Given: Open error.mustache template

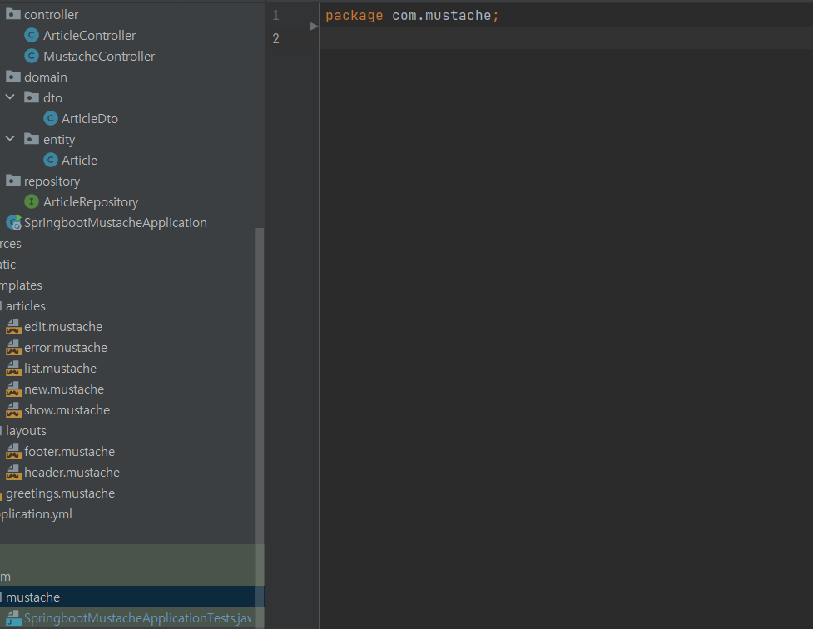Looking at the screenshot, I should tap(66, 348).
